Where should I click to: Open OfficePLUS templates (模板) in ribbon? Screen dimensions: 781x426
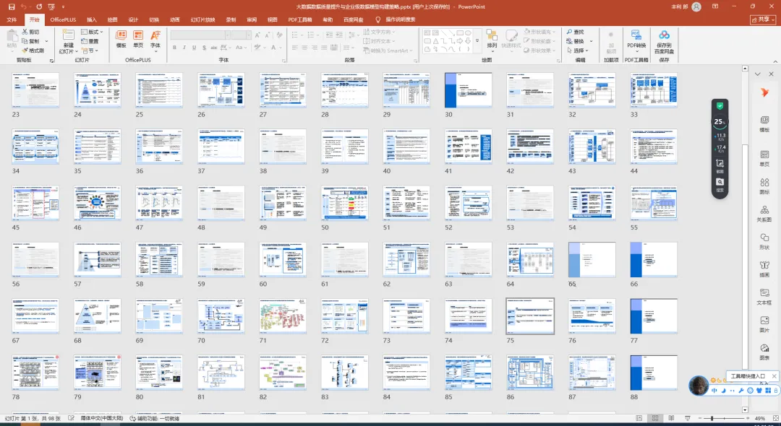click(x=121, y=39)
